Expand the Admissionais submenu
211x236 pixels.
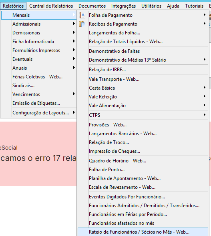[x=39, y=24]
